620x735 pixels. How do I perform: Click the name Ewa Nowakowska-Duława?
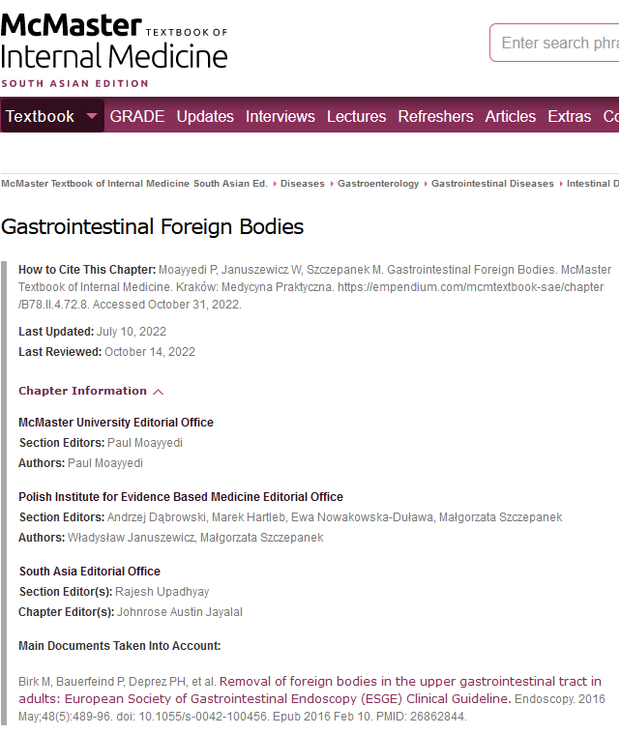click(362, 517)
